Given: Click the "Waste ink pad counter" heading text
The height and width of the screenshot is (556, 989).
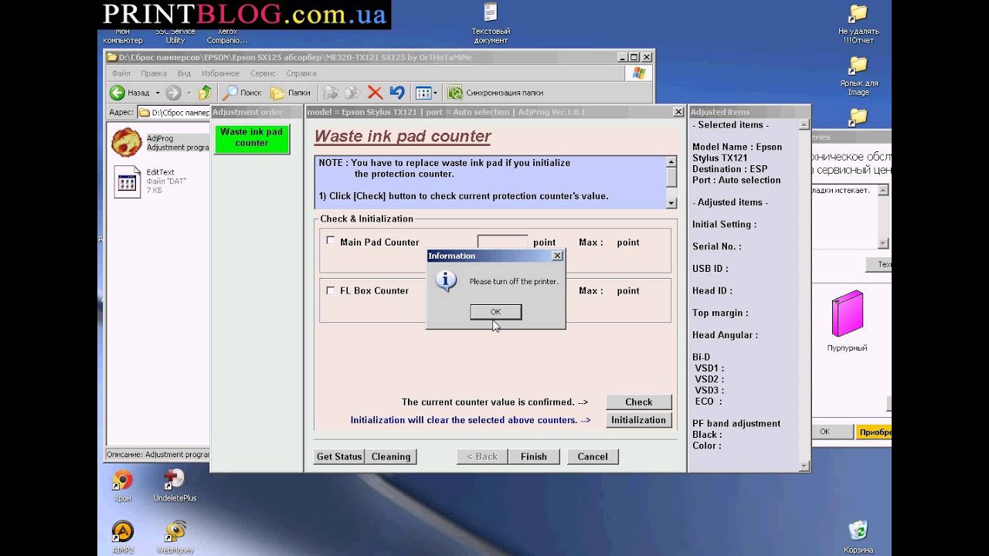Looking at the screenshot, I should (x=403, y=137).
